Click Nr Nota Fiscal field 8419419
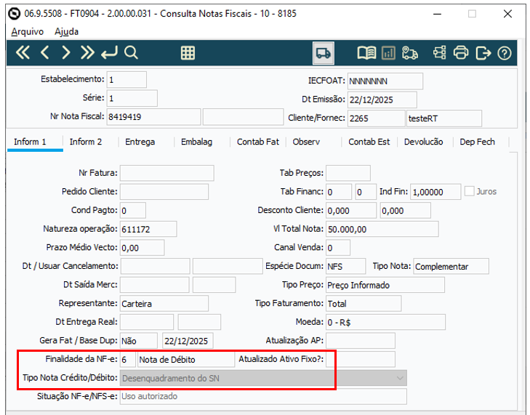This screenshot has height=415, width=530. click(x=153, y=117)
